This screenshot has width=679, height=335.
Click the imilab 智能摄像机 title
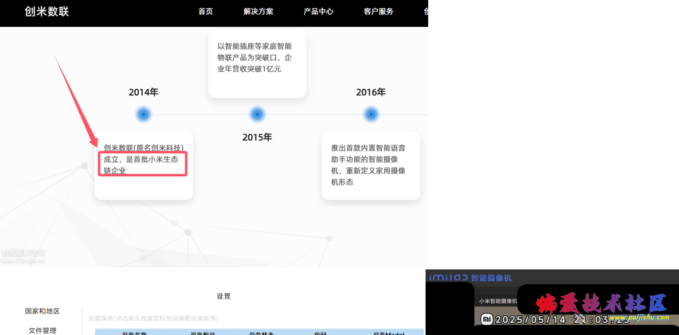pyautogui.click(x=471, y=278)
